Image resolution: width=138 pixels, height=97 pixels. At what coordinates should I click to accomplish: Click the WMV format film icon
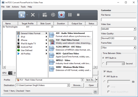(x=52, y=69)
